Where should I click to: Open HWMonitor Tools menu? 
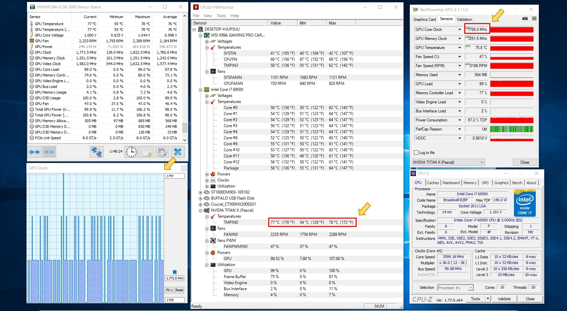coord(221,16)
